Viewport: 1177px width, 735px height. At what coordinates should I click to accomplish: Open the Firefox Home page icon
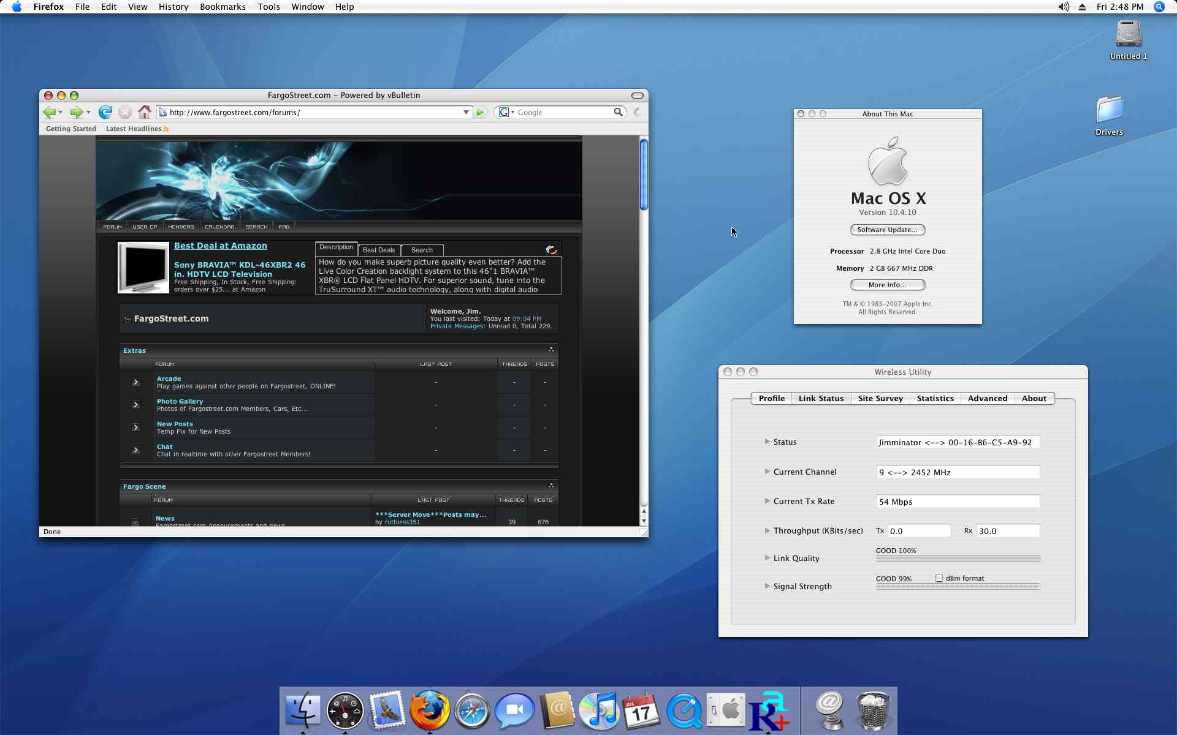point(145,112)
